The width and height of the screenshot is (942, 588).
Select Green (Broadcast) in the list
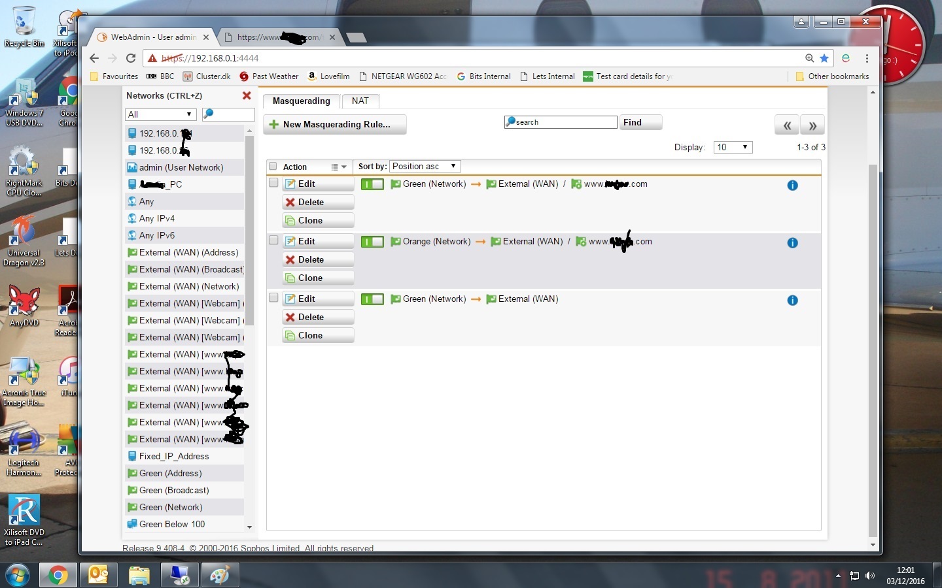[x=184, y=490]
